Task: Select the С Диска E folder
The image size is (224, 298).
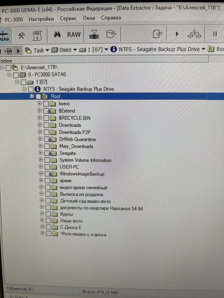Action: (71, 227)
